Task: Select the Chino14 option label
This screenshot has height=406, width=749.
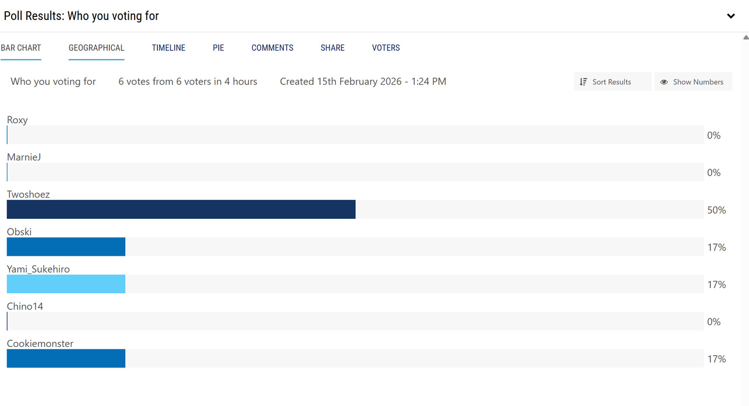Action: [25, 306]
